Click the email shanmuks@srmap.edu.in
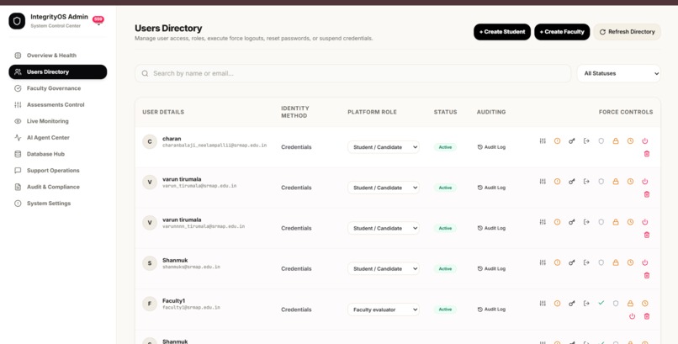678x344 pixels. [x=191, y=267]
